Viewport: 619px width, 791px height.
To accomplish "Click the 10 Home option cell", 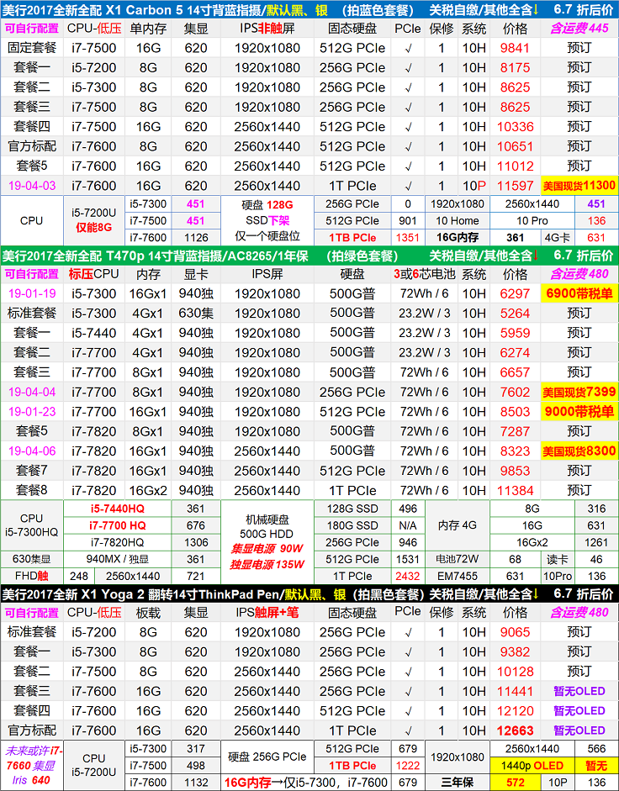I will click(457, 221).
